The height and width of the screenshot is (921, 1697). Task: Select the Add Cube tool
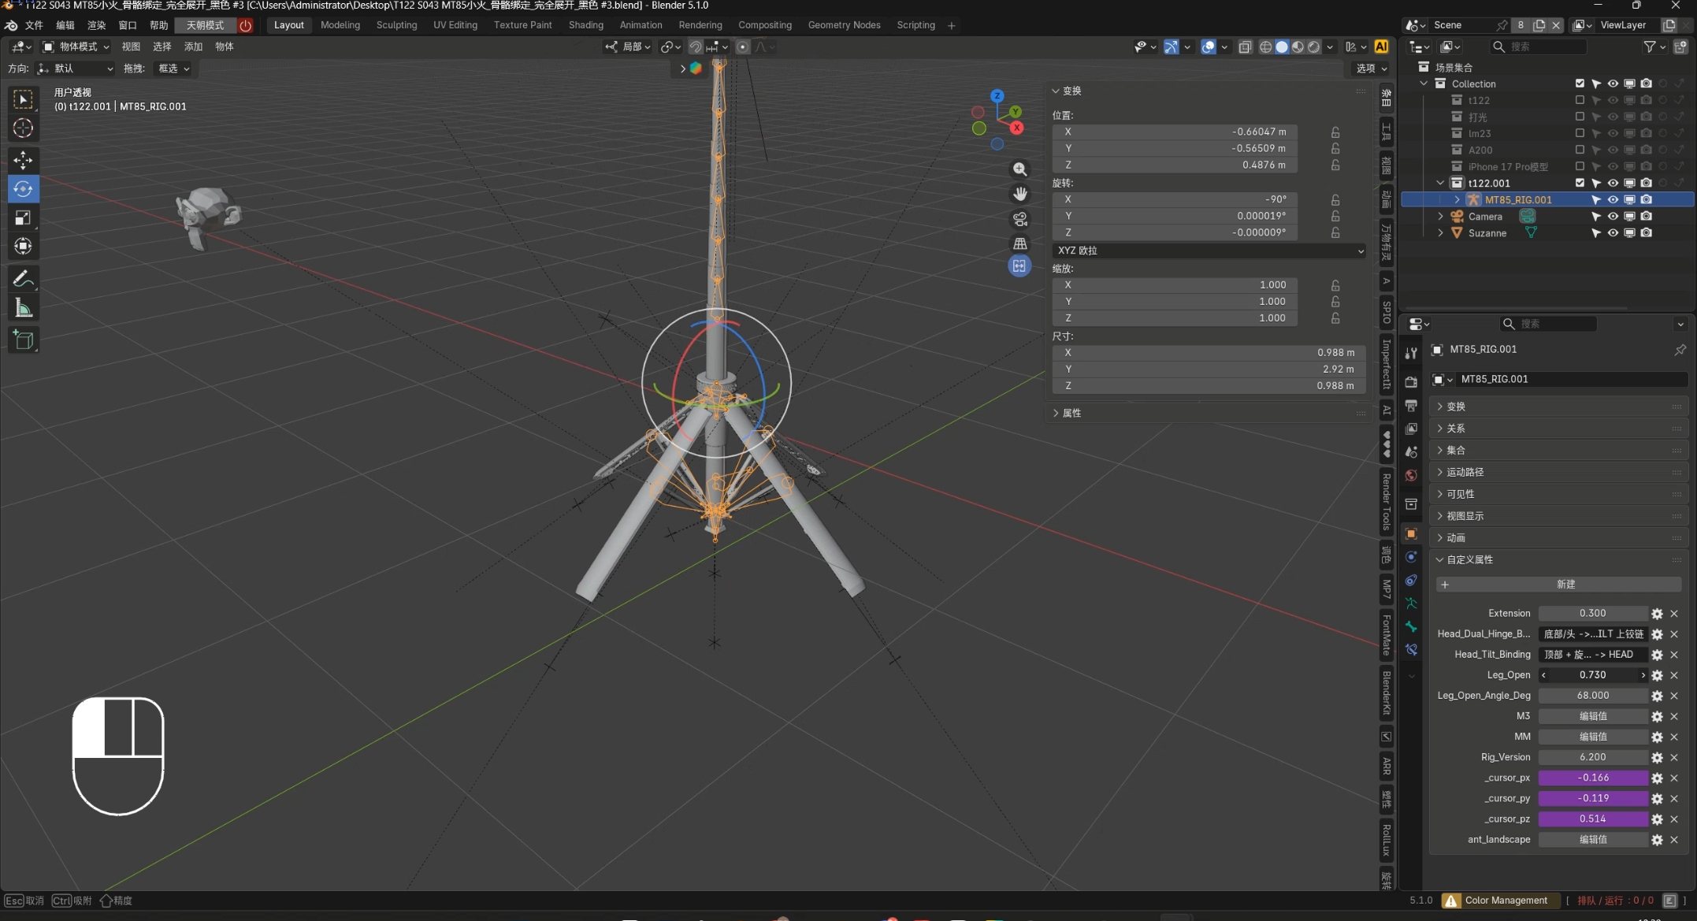click(x=23, y=340)
